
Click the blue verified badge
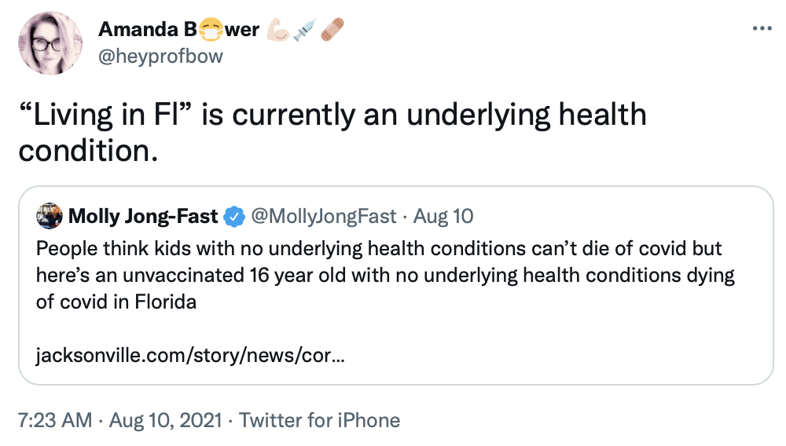tap(233, 216)
